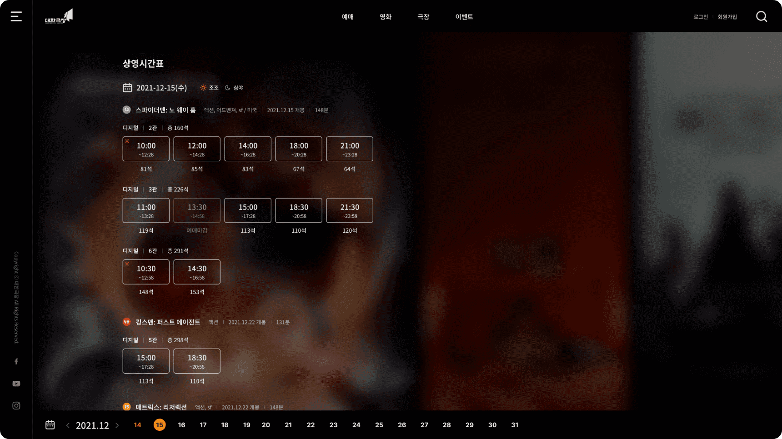This screenshot has width=782, height=439.
Task: Open the 예매 menu
Action: (348, 17)
